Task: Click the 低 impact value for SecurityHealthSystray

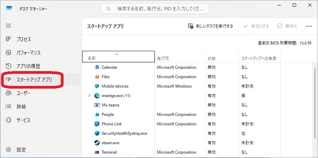Action: click(x=243, y=133)
